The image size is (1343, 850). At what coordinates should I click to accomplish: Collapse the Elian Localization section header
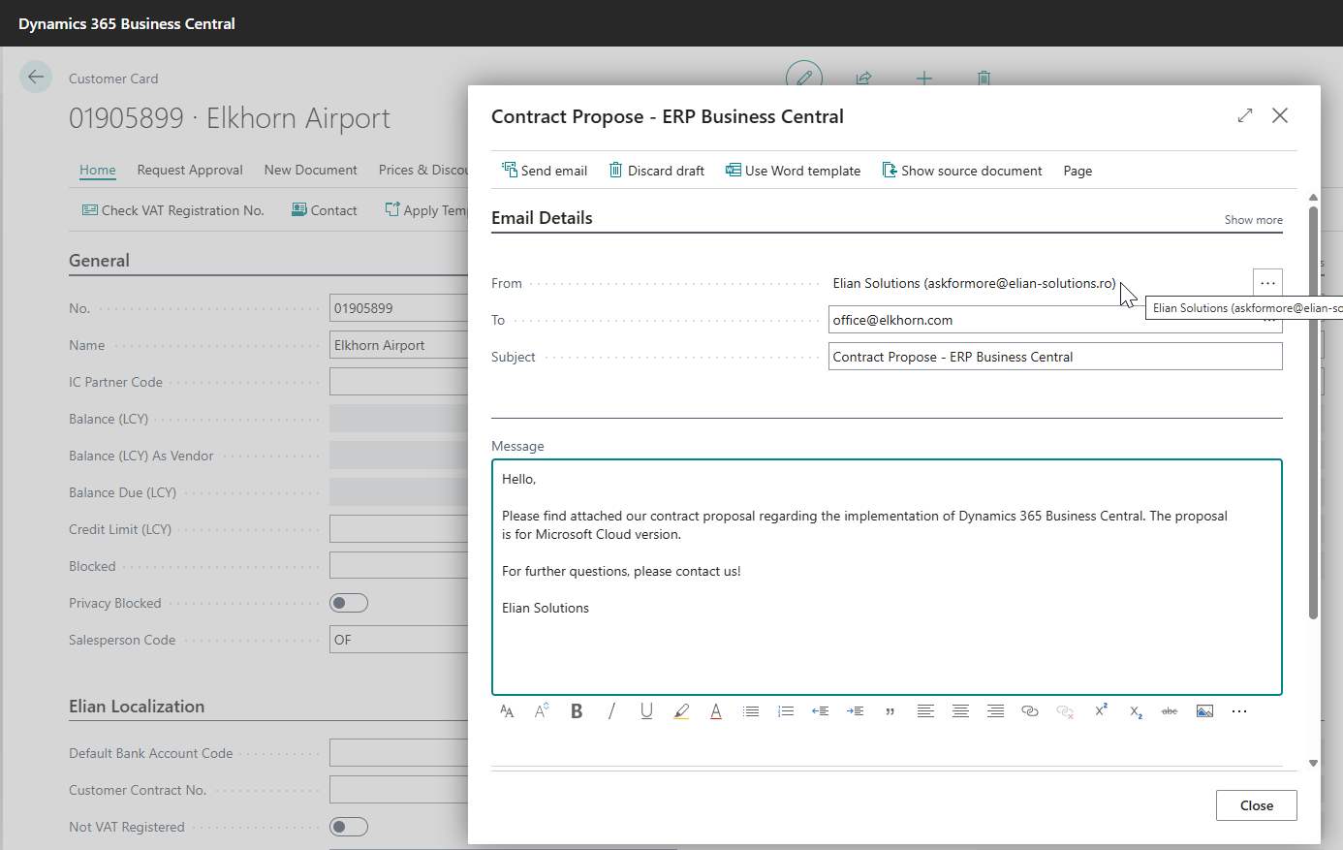(137, 707)
